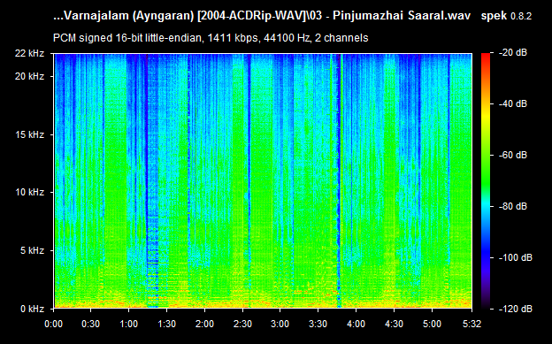Click the spek 0.8.2 version text
The image size is (552, 344).
(506, 16)
